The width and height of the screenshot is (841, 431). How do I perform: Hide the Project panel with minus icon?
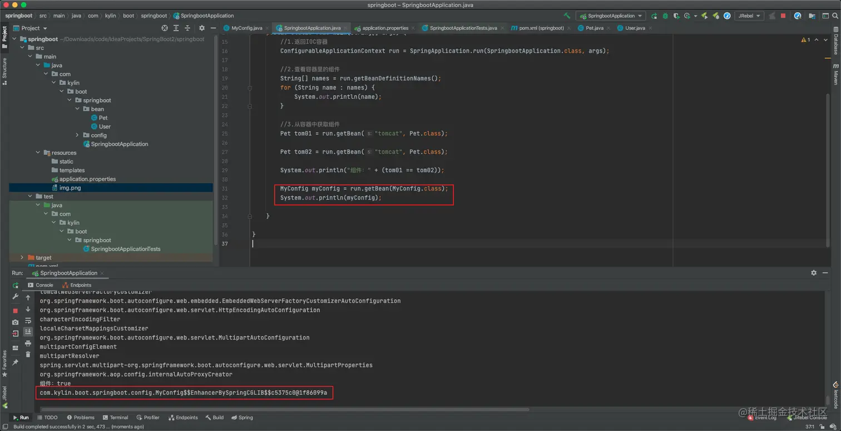(x=212, y=28)
